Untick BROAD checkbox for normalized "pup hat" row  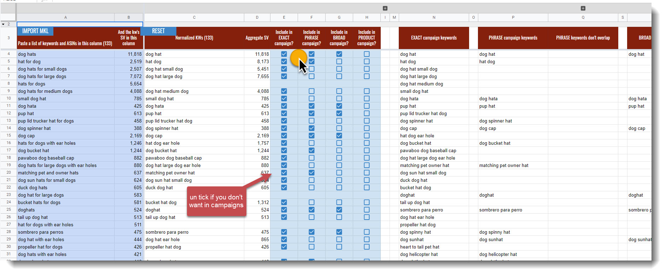coord(339,113)
